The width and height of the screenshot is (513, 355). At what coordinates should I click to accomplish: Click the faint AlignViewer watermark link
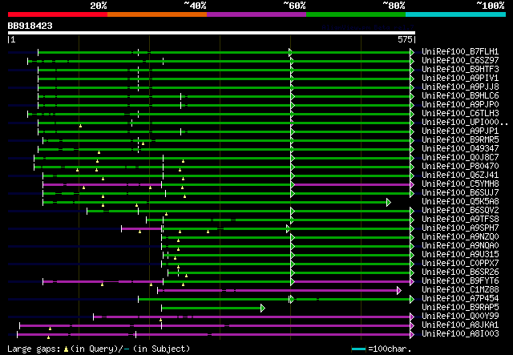pos(368,27)
